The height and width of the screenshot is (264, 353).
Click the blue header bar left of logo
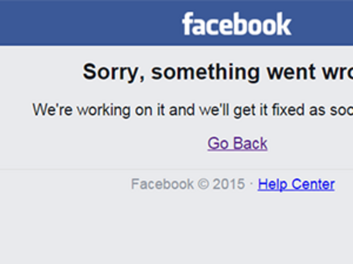click(x=81, y=23)
